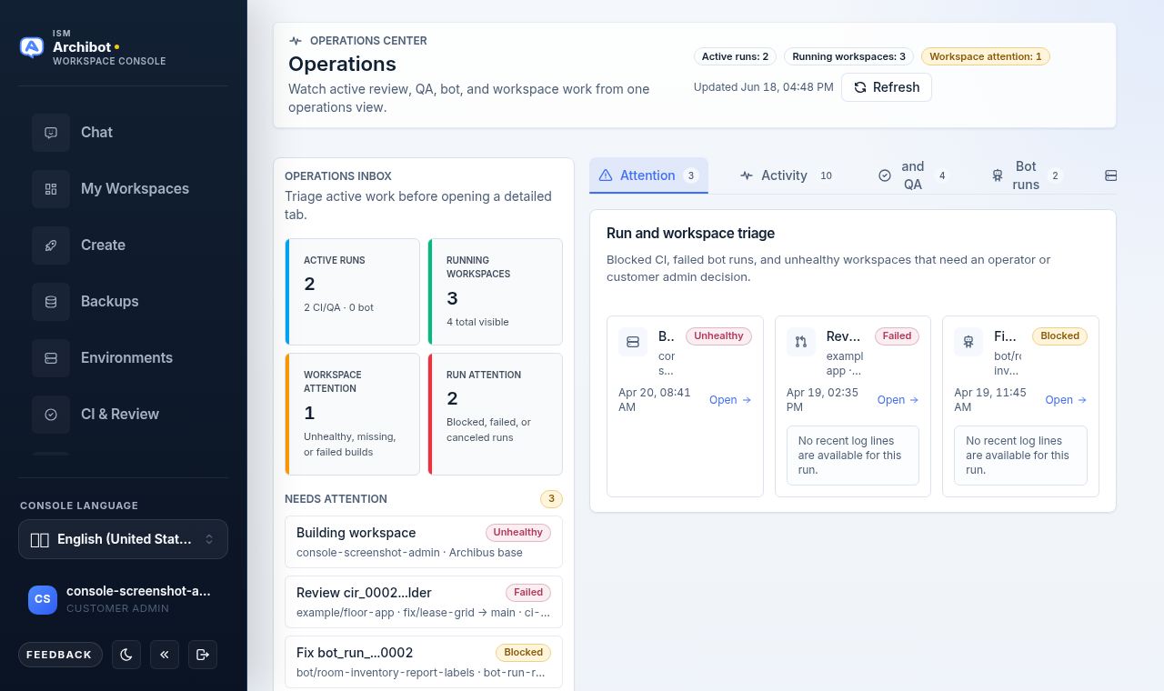Click the server icon in Unhealthy card
The image size is (1164, 691).
[633, 342]
